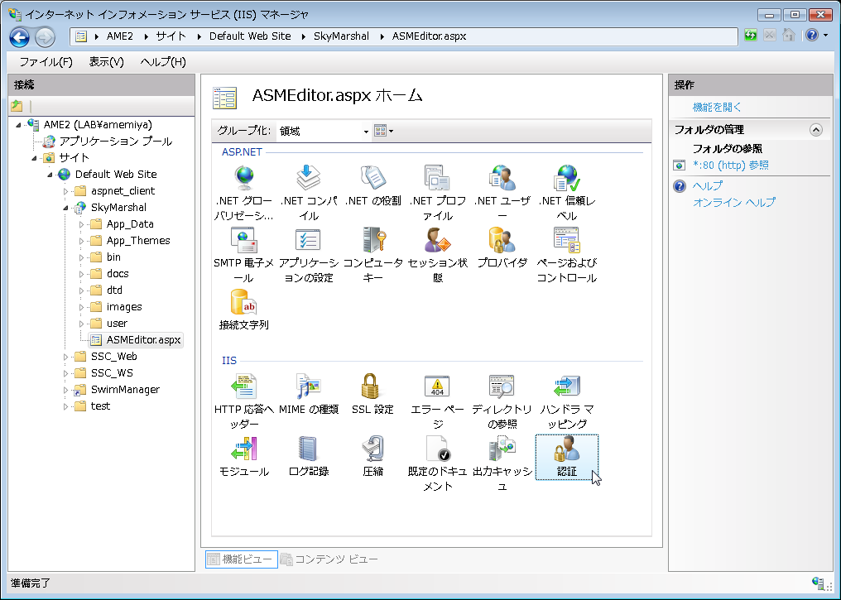Select the images folder in tree
Screen dimensions: 841x600
pos(124,307)
